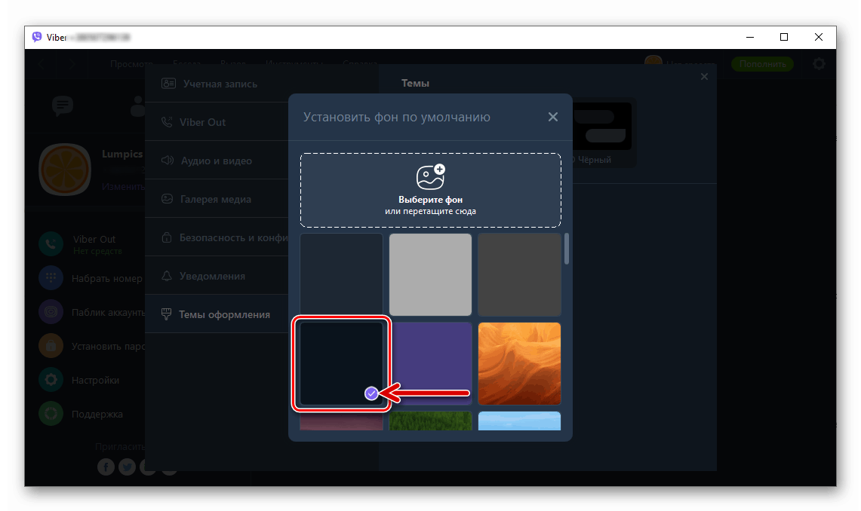
Task: Open the 'Вызов' menu
Action: point(233,64)
